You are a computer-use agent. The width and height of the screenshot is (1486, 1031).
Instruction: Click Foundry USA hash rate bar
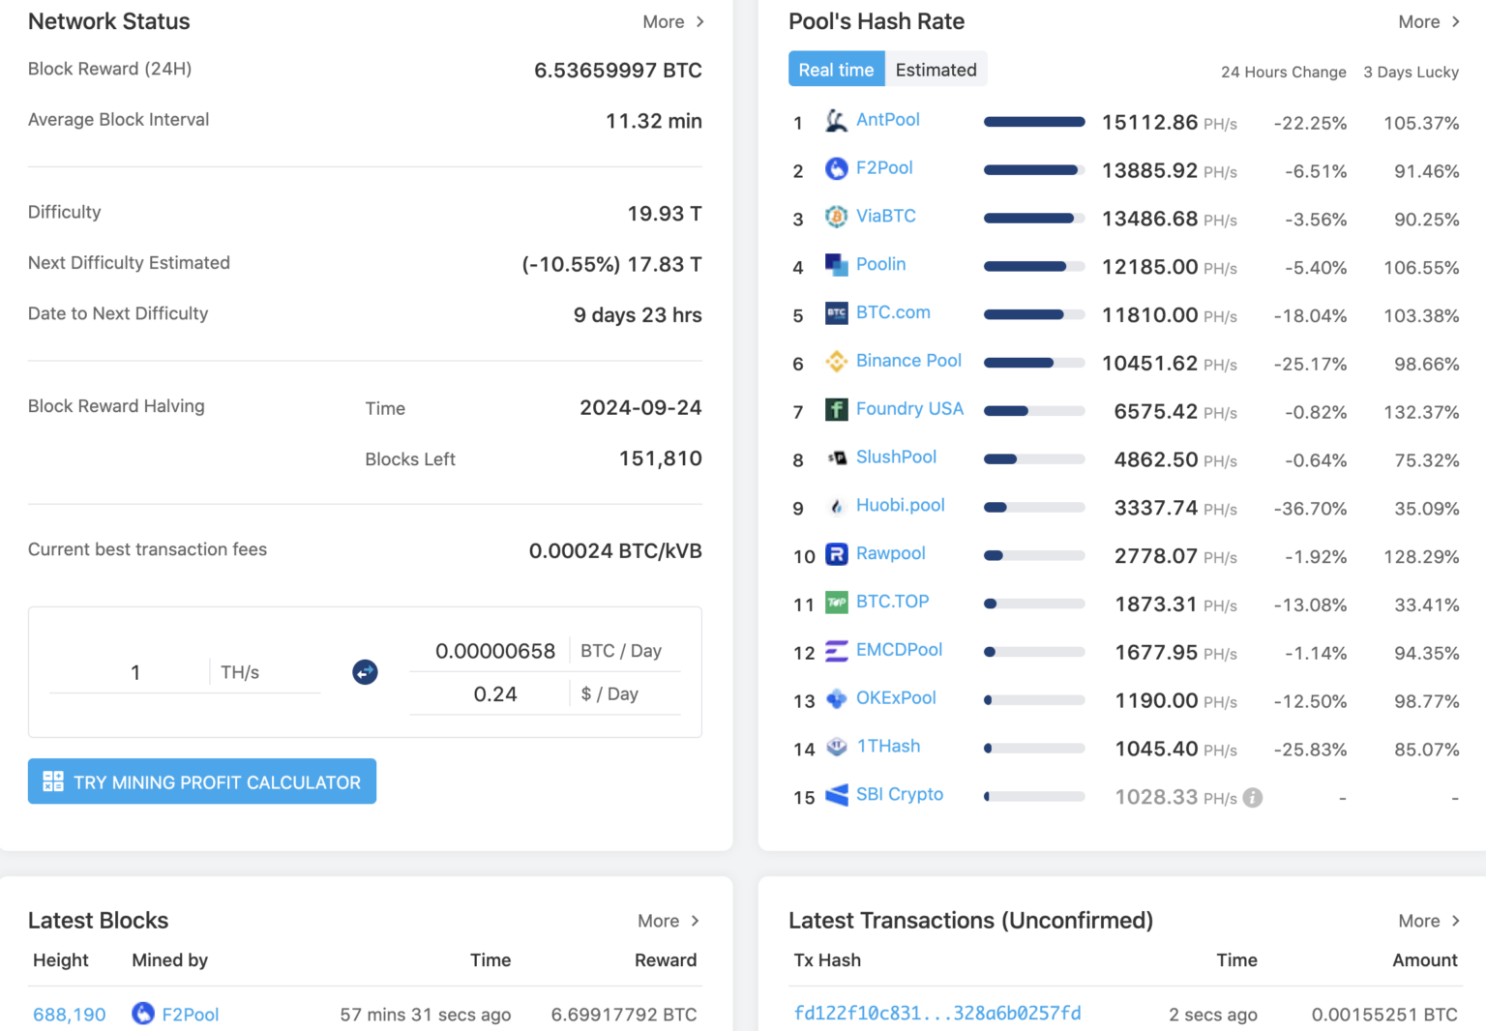pyautogui.click(x=1034, y=411)
